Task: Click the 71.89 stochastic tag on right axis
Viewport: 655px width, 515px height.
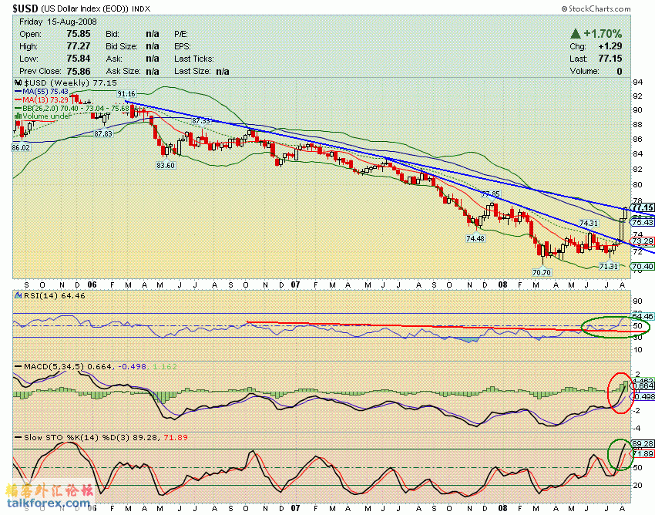Action: (643, 454)
